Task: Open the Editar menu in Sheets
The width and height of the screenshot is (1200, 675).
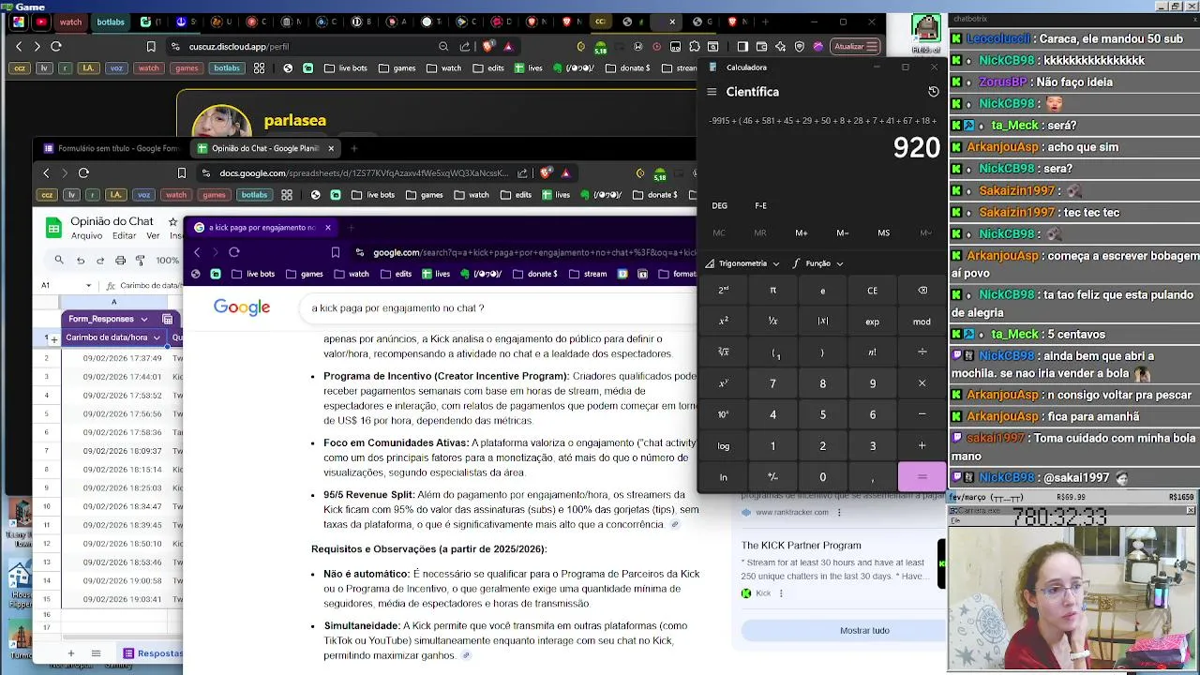Action: [x=124, y=236]
